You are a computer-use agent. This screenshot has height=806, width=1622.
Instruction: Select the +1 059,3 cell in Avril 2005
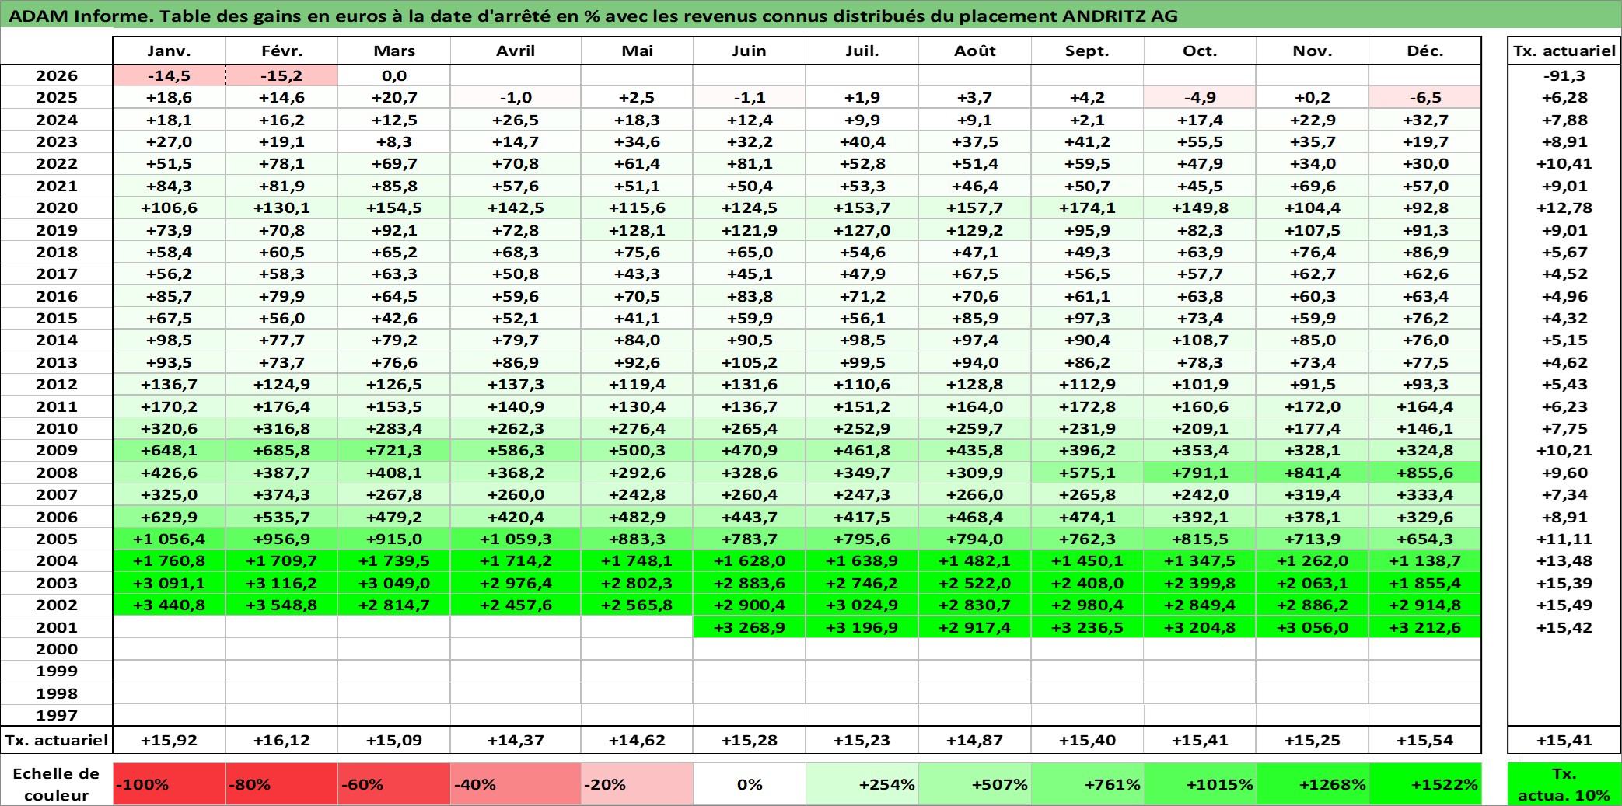[516, 539]
